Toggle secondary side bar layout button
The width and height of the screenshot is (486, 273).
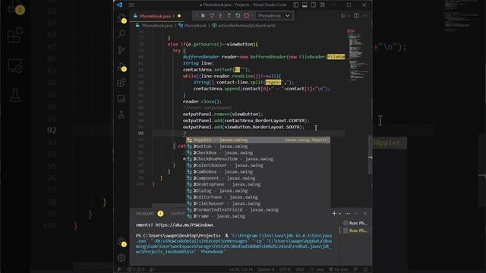(314, 5)
